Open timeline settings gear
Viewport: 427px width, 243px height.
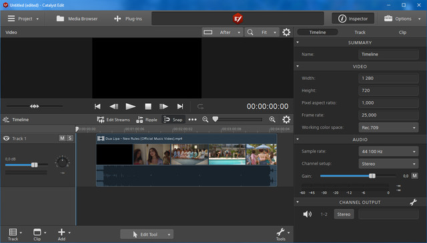[286, 120]
